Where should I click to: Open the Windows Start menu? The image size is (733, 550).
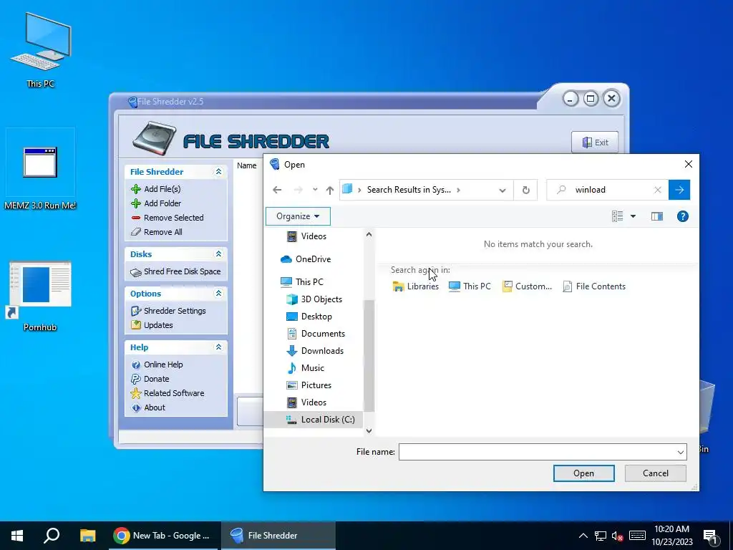[x=17, y=536]
